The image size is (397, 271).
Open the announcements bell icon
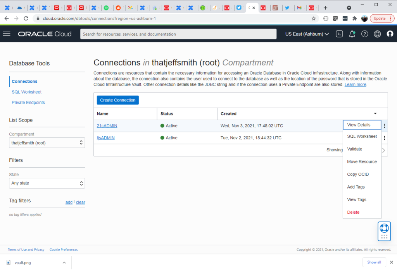click(x=352, y=34)
